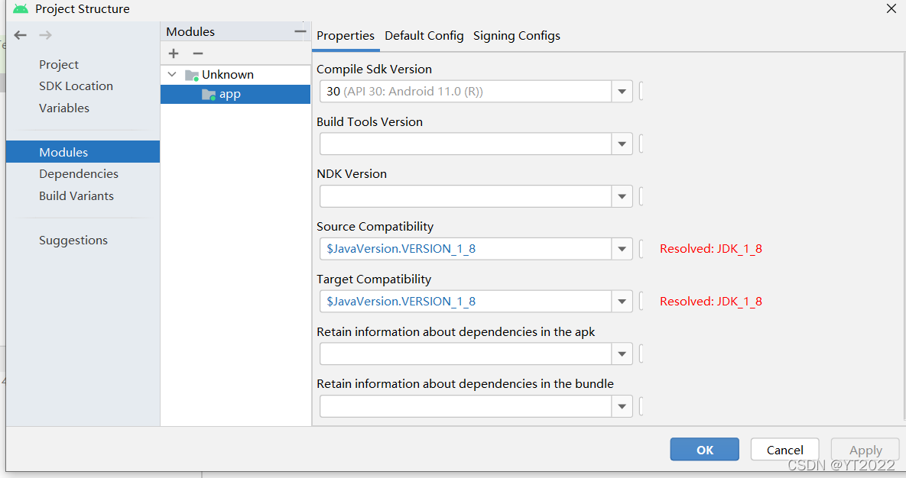This screenshot has width=906, height=478.
Task: Click the OK button
Action: 704,449
